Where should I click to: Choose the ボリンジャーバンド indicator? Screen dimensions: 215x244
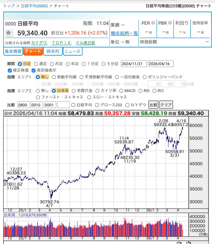pyautogui.click(x=145, y=77)
